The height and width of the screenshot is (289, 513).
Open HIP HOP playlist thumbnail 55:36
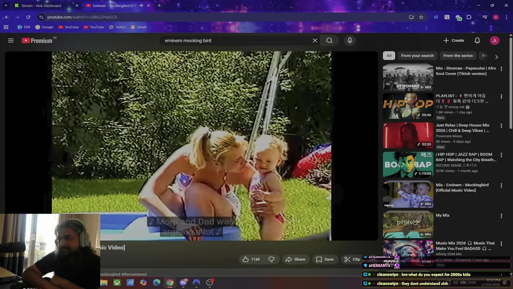[408, 106]
